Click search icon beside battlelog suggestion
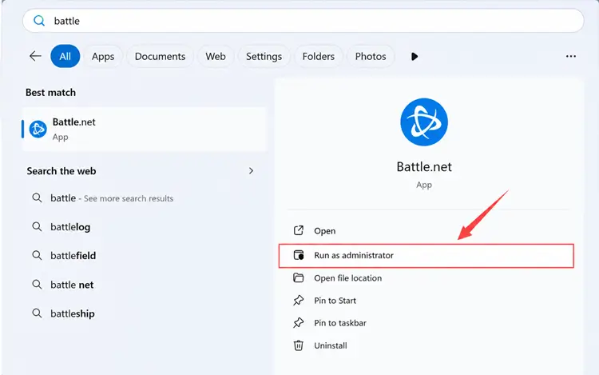Image resolution: width=599 pixels, height=375 pixels. pyautogui.click(x=37, y=227)
